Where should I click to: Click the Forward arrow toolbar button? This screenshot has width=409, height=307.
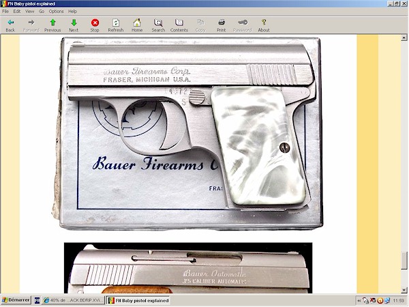[x=31, y=26]
